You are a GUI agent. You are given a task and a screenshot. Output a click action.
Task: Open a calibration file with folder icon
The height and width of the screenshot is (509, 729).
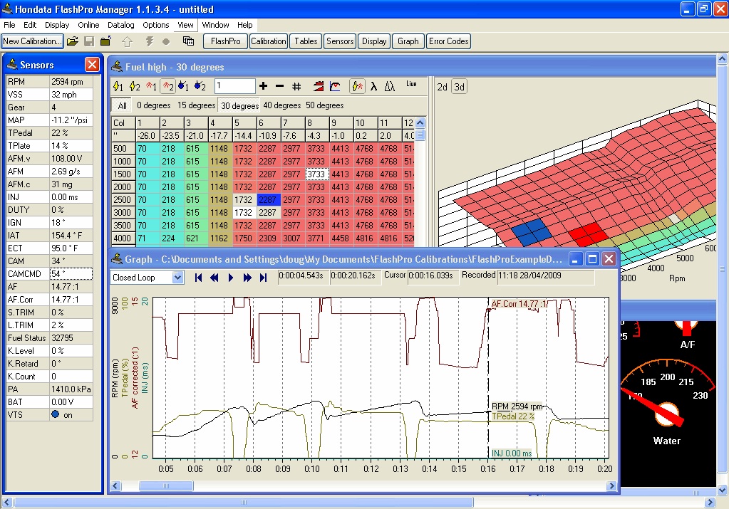tap(73, 41)
